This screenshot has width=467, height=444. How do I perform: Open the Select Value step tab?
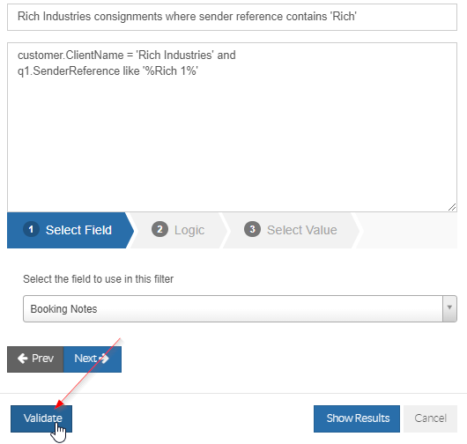(x=291, y=230)
